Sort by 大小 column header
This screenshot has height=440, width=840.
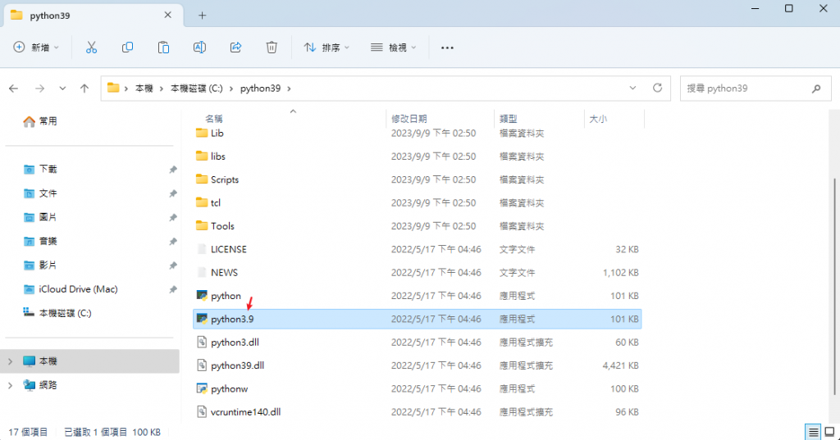598,119
